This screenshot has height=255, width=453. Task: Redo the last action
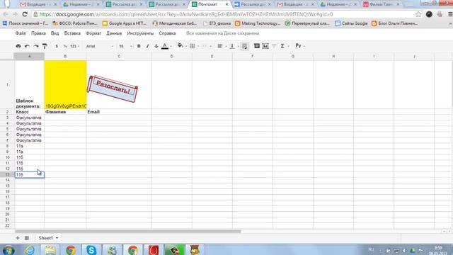(36, 46)
